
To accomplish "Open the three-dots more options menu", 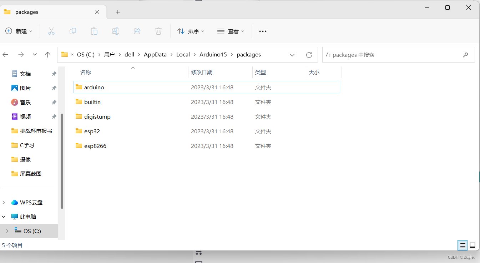I will coord(263,31).
